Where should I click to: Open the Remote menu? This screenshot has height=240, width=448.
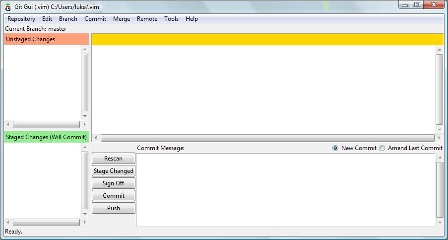(x=147, y=19)
